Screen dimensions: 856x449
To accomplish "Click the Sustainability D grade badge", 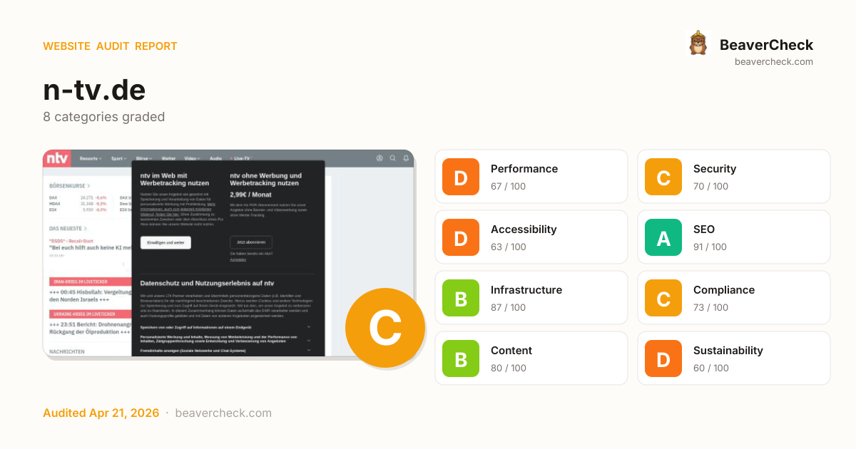I will pos(663,360).
